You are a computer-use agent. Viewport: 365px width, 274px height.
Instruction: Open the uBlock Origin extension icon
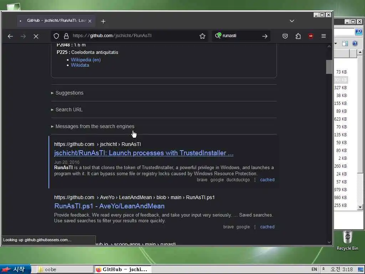pos(310,36)
